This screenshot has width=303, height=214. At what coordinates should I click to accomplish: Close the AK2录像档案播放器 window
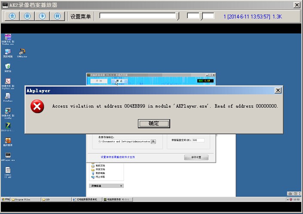point(297,5)
